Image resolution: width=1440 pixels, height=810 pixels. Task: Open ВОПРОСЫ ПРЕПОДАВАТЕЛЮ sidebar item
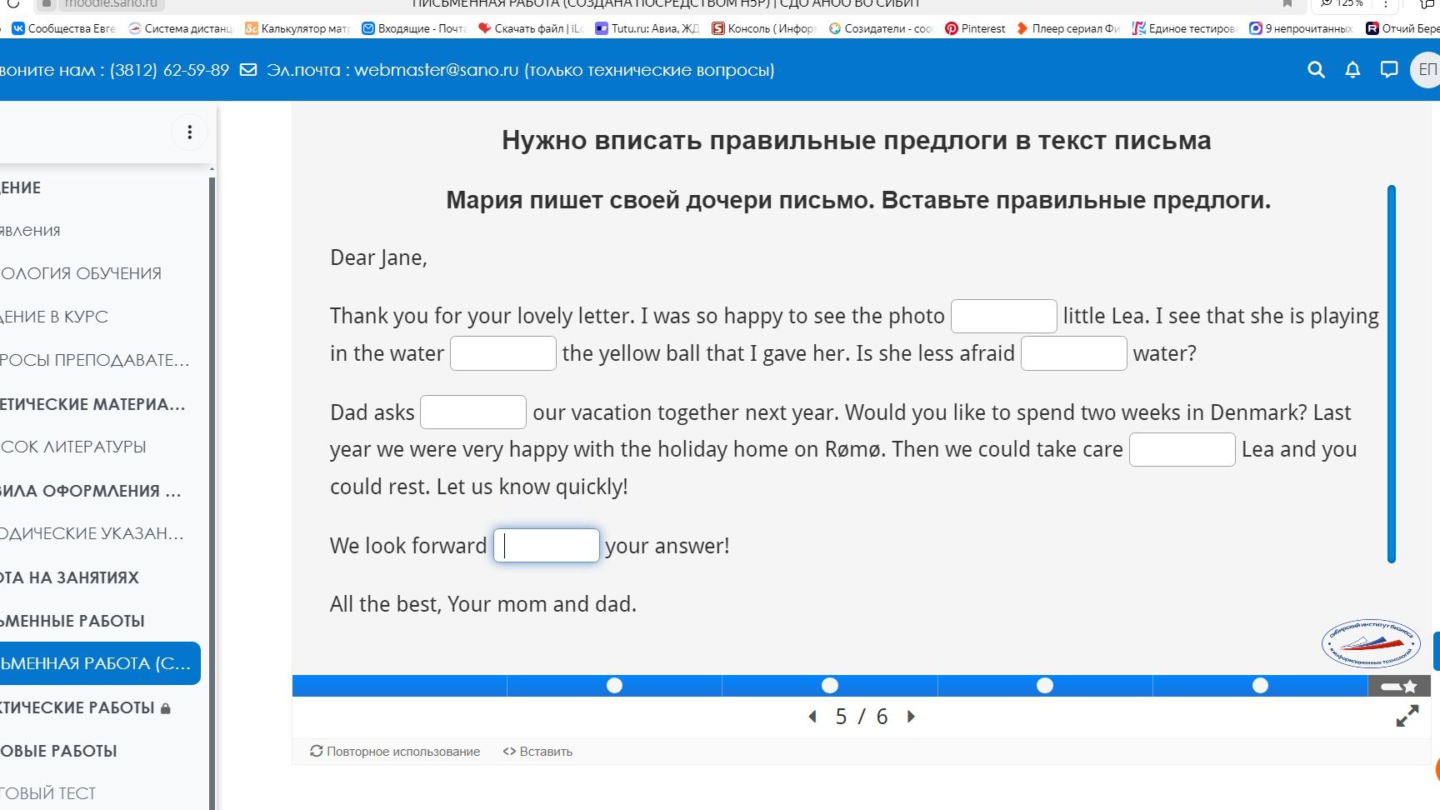[x=94, y=360]
